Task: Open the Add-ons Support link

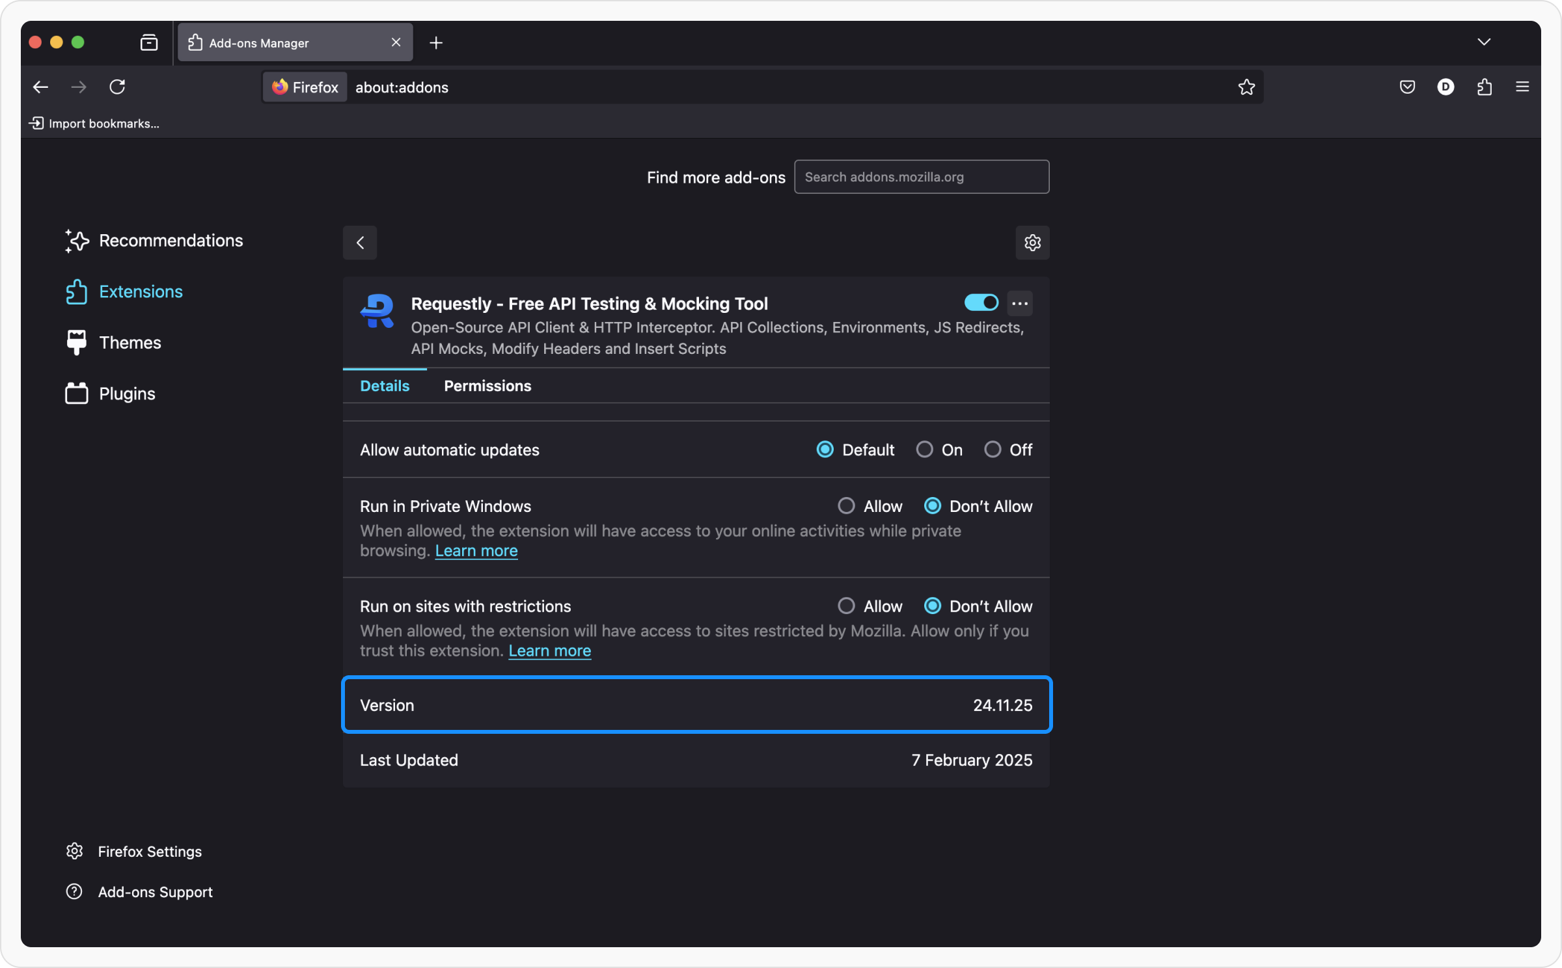Action: [x=155, y=892]
